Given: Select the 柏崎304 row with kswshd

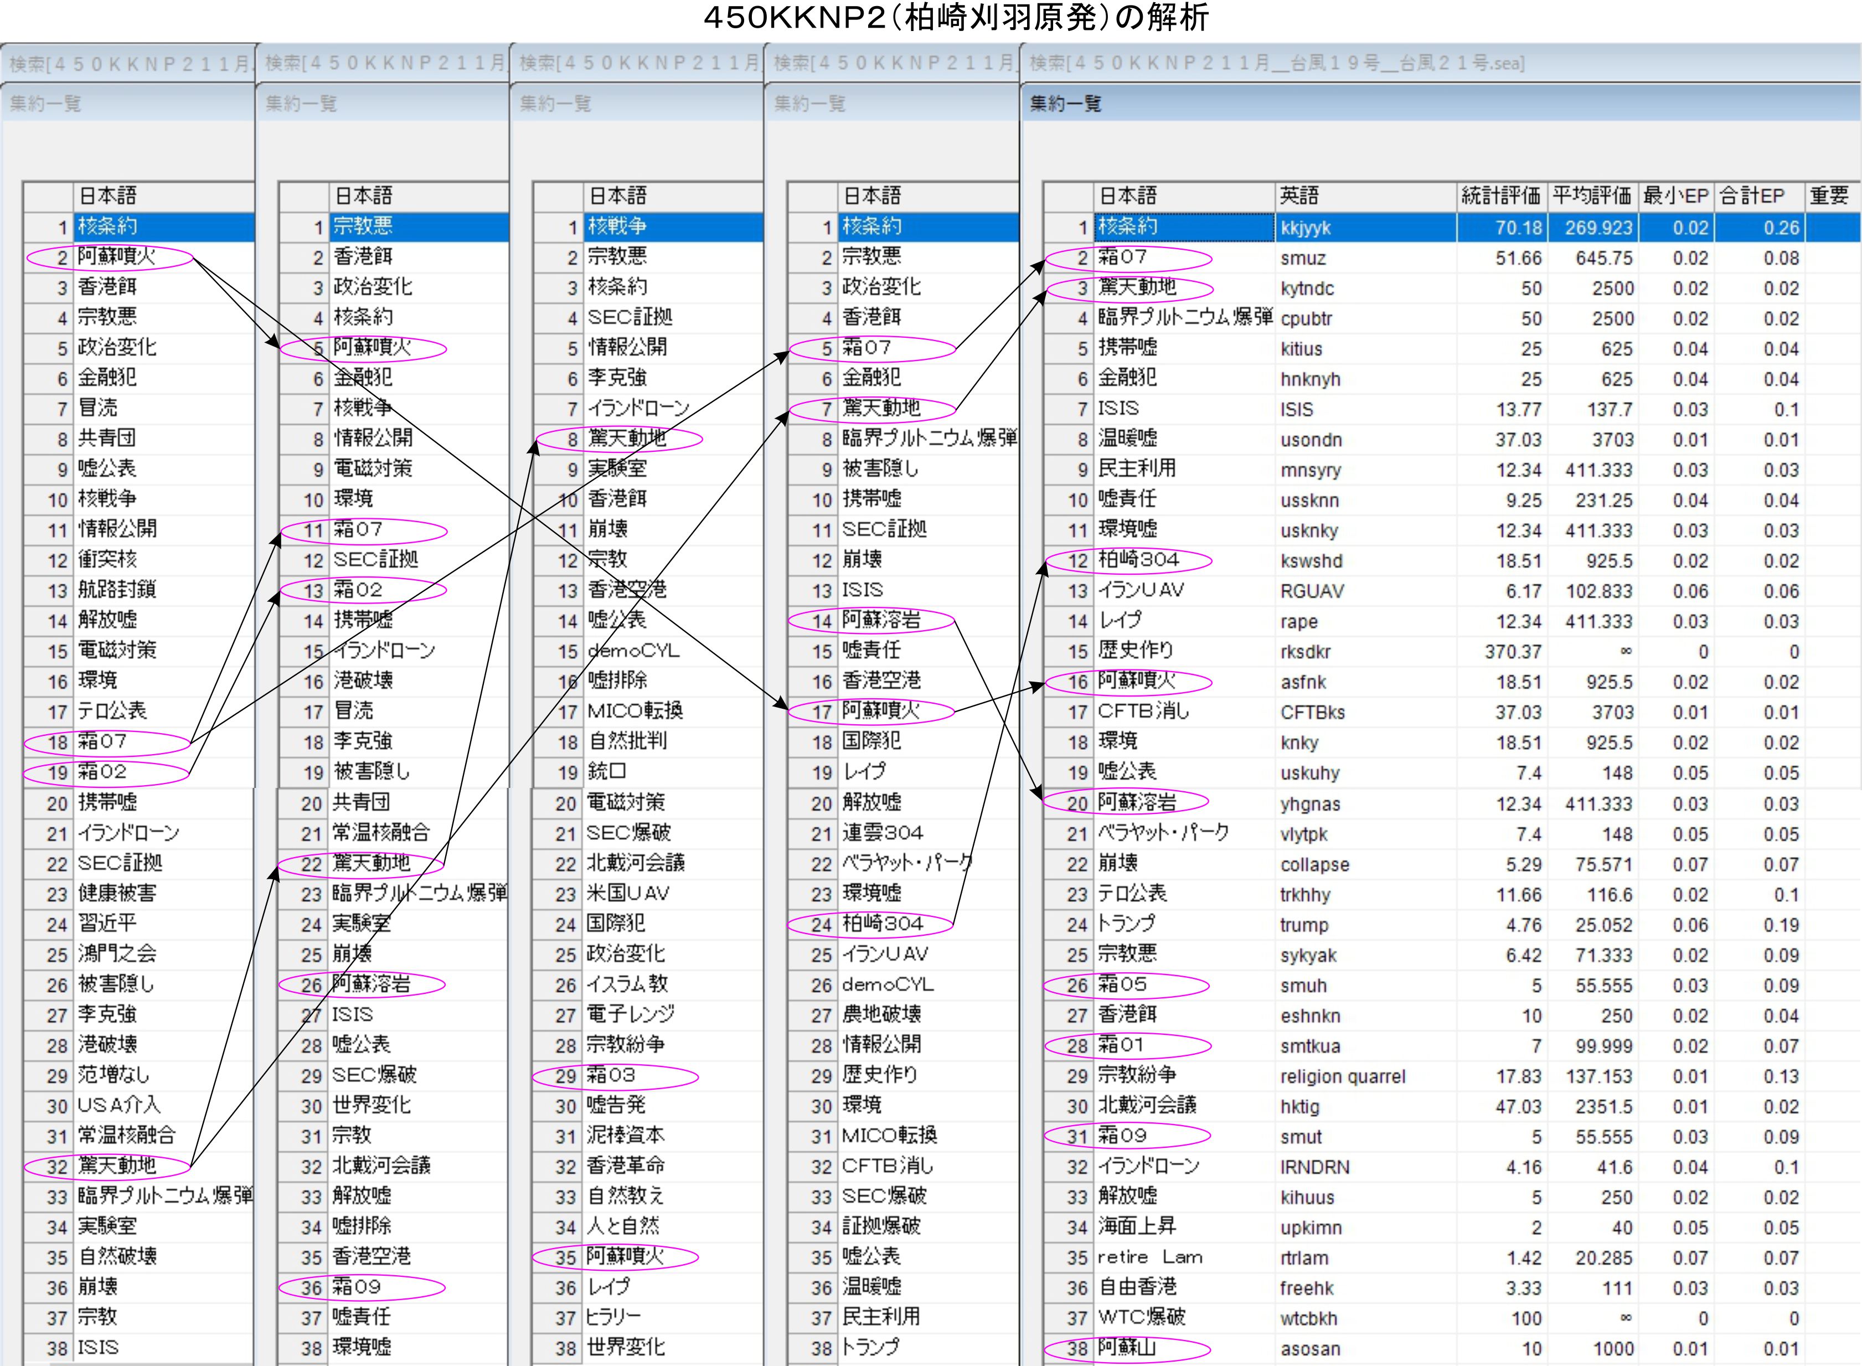Looking at the screenshot, I should click(x=1138, y=560).
